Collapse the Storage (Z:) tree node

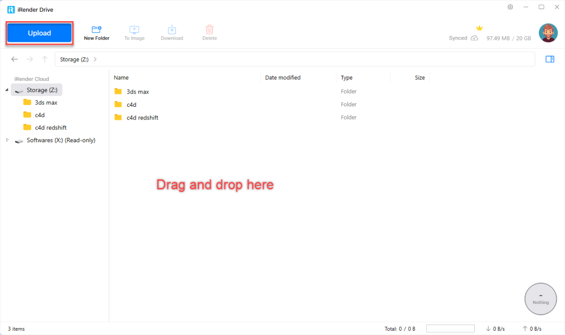click(x=7, y=90)
